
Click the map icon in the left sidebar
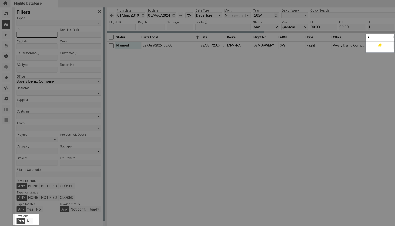(6, 109)
